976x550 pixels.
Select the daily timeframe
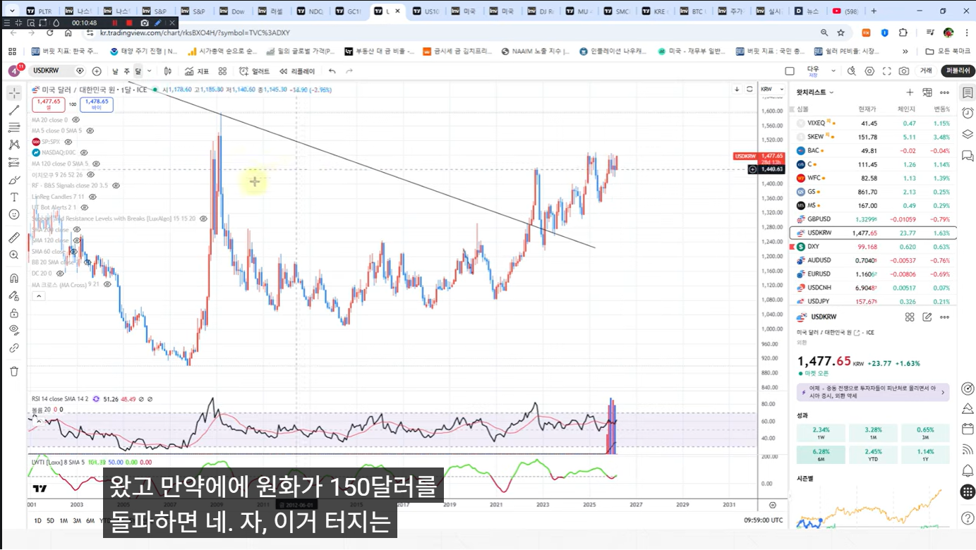click(115, 71)
